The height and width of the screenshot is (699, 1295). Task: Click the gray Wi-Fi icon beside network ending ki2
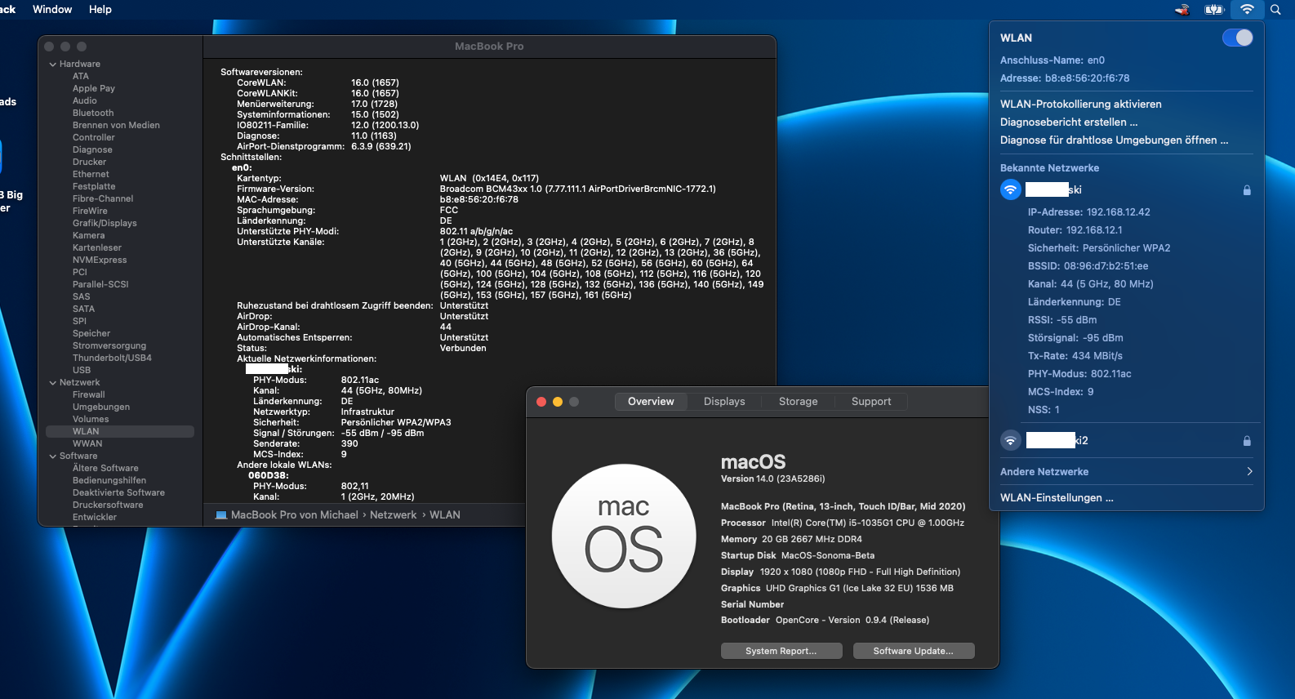(x=1010, y=440)
